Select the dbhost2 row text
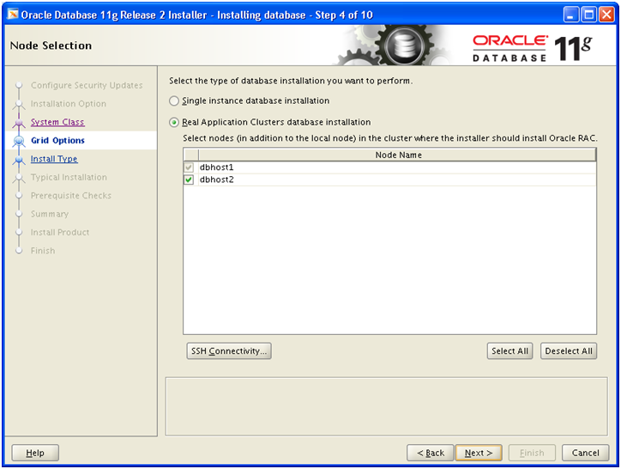621x469 pixels. click(x=217, y=180)
